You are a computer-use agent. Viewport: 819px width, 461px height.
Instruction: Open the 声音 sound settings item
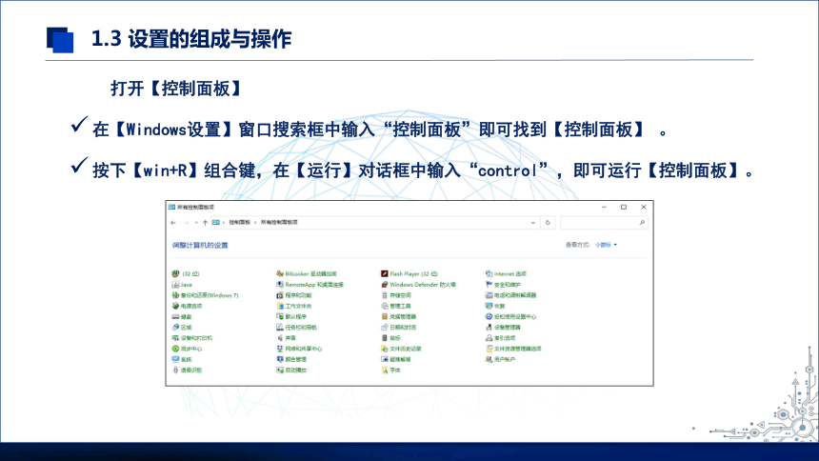(x=287, y=338)
